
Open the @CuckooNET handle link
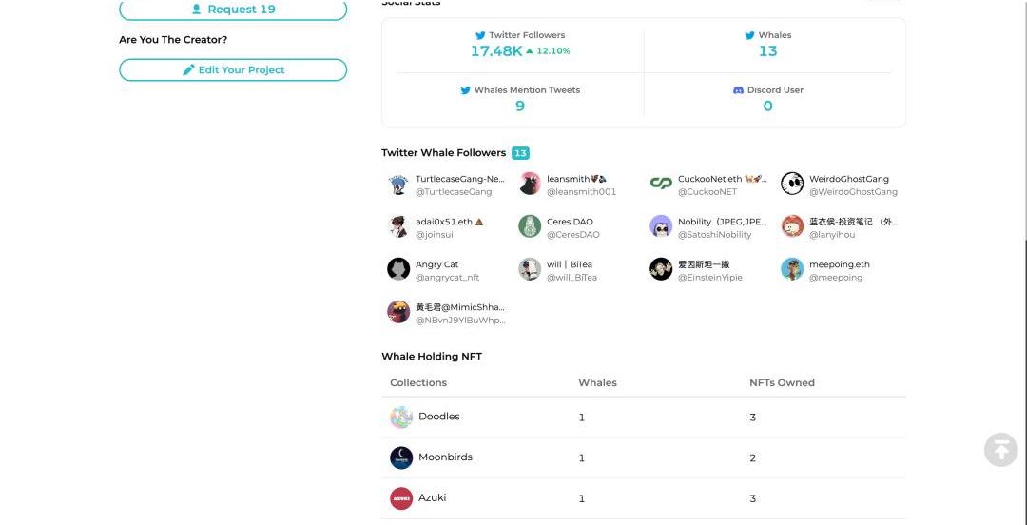pyautogui.click(x=707, y=192)
